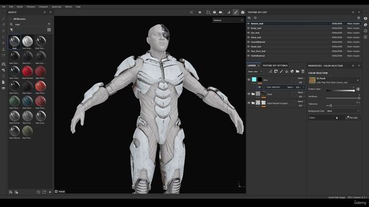Click the new asset plus icon
This screenshot has width=369, height=207.
pyautogui.click(x=50, y=192)
